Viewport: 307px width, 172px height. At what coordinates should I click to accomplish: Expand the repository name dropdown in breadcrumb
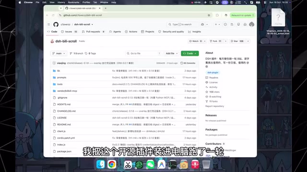pos(92,24)
